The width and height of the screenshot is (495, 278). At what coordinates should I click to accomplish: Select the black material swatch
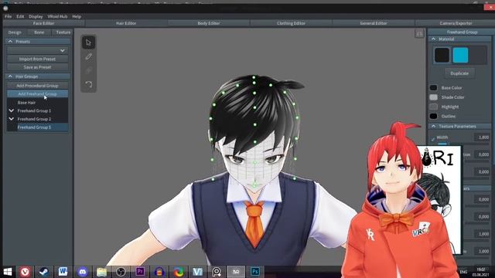[442, 55]
